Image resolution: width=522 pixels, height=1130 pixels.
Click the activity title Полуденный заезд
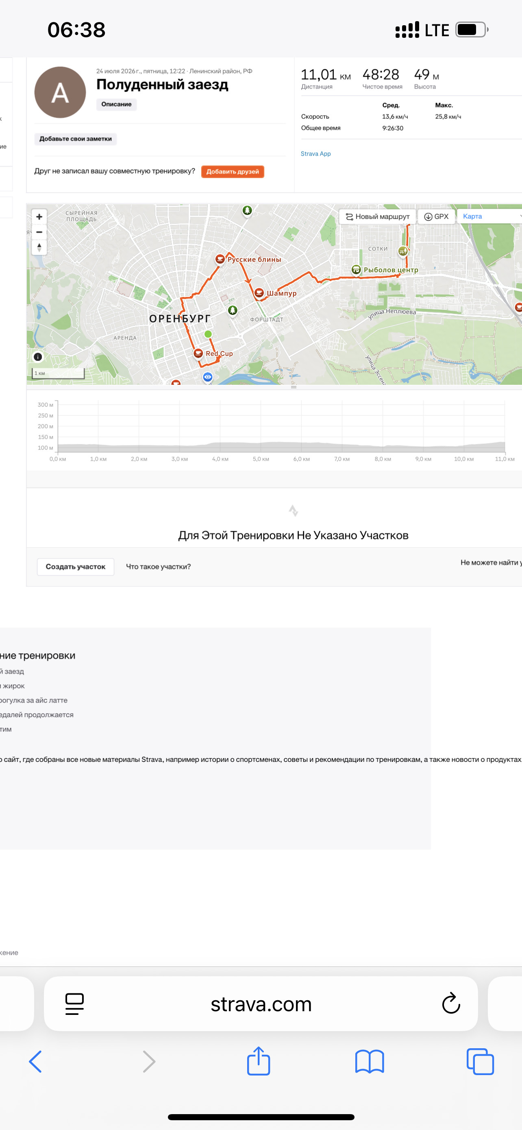(x=162, y=84)
